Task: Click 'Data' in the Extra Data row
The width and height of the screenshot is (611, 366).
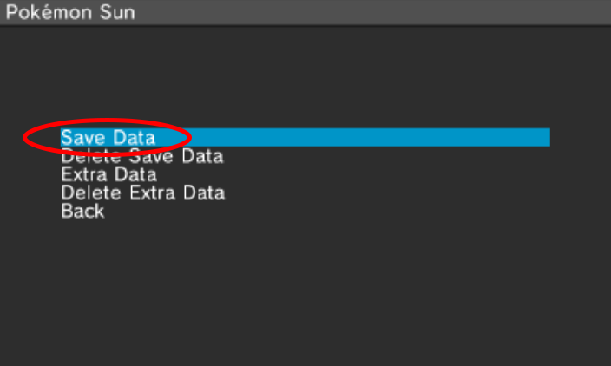Action: 135,175
